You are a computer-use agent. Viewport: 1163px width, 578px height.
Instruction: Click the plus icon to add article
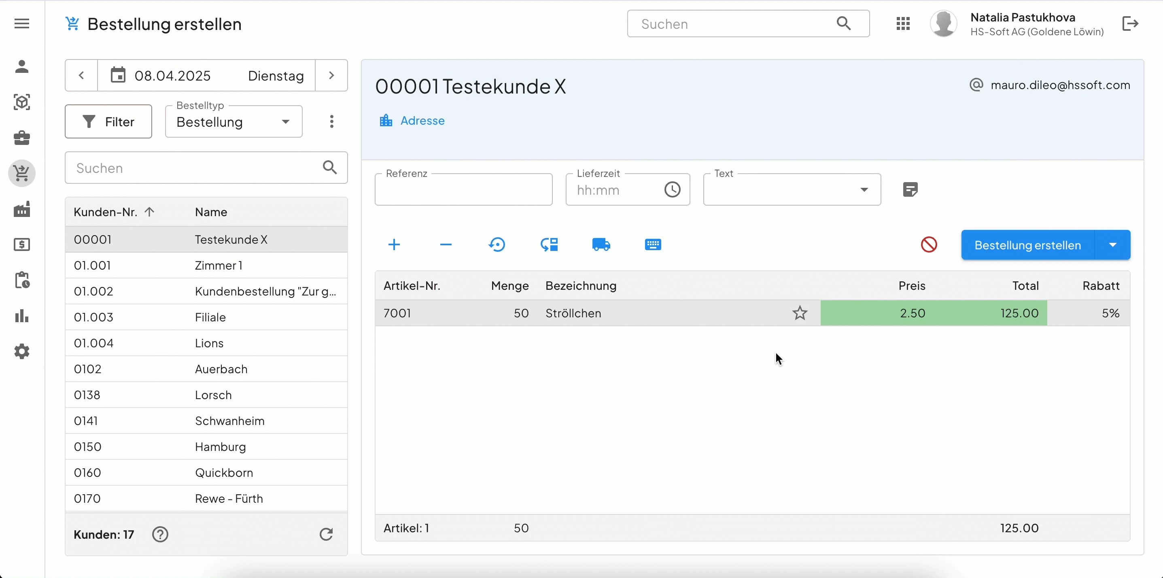[x=394, y=245]
